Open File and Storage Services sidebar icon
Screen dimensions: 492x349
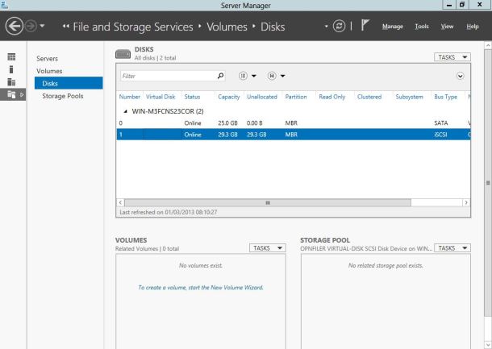pyautogui.click(x=13, y=94)
